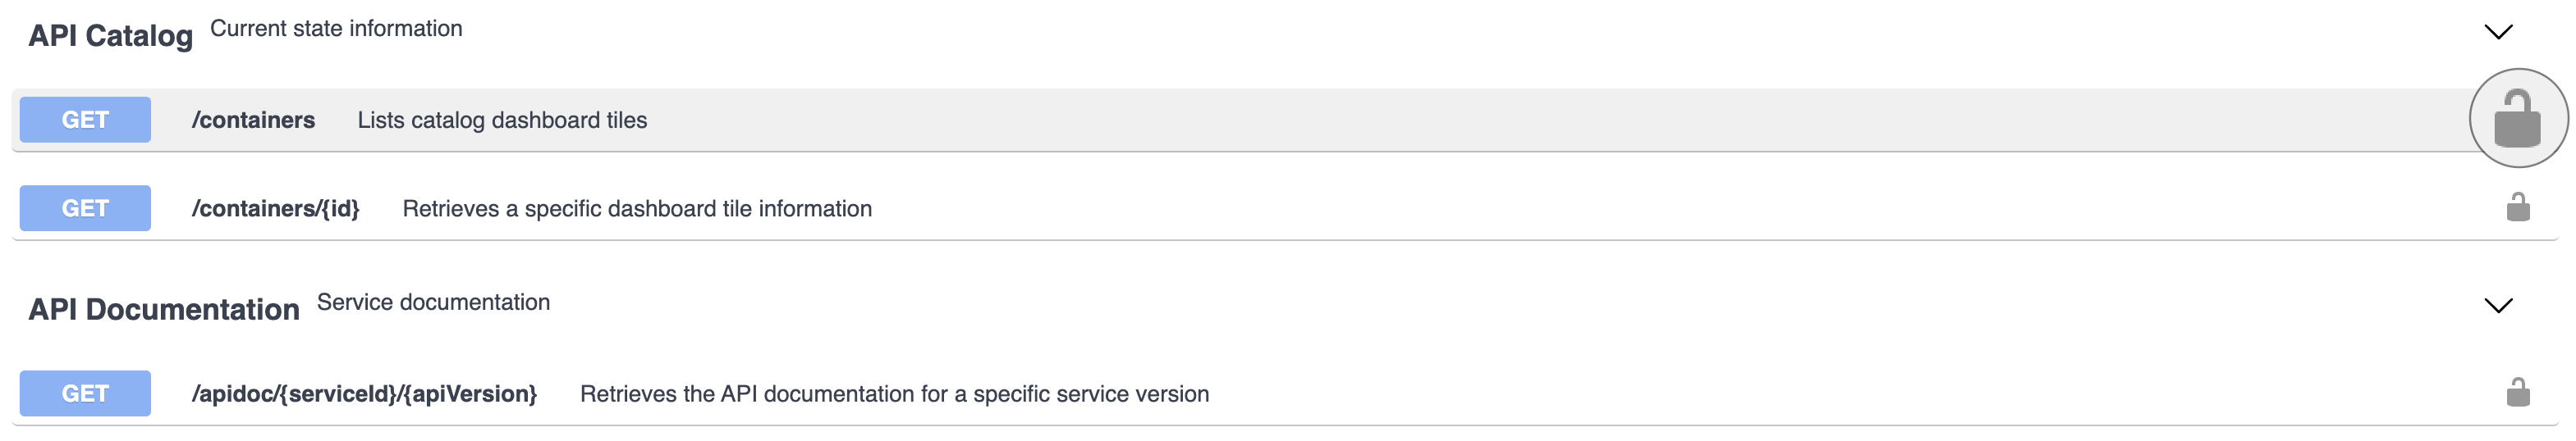Click the GET badge for /containers
The height and width of the screenshot is (441, 2576).
click(x=85, y=120)
